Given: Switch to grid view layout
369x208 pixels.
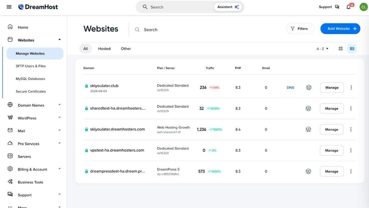Looking at the screenshot, I should tap(340, 49).
